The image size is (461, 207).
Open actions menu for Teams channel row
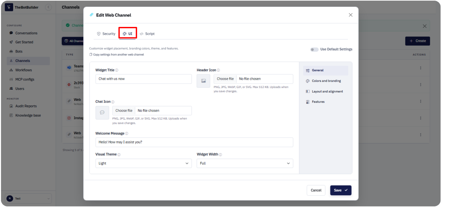pos(421,68)
